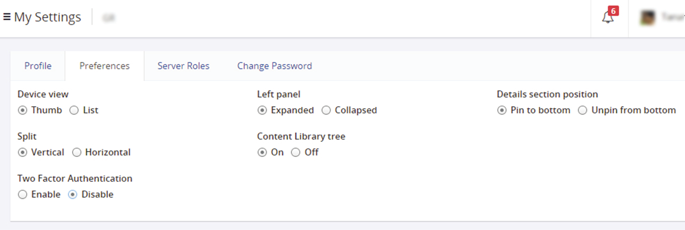The width and height of the screenshot is (685, 230).
Task: Open the notifications bell icon
Action: coord(607,18)
